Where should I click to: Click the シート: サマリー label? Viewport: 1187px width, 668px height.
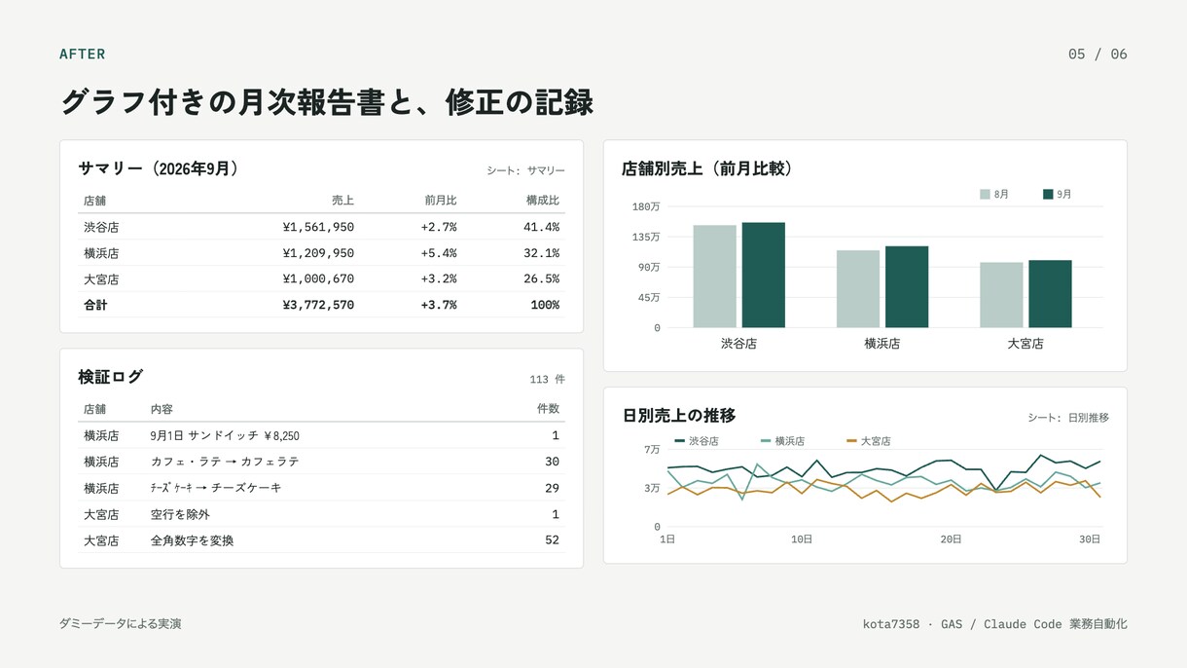coord(525,170)
